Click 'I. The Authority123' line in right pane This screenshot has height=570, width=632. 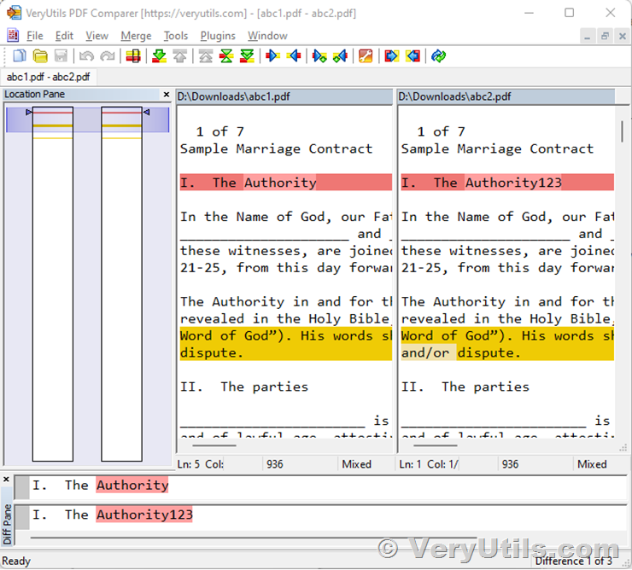(507, 182)
